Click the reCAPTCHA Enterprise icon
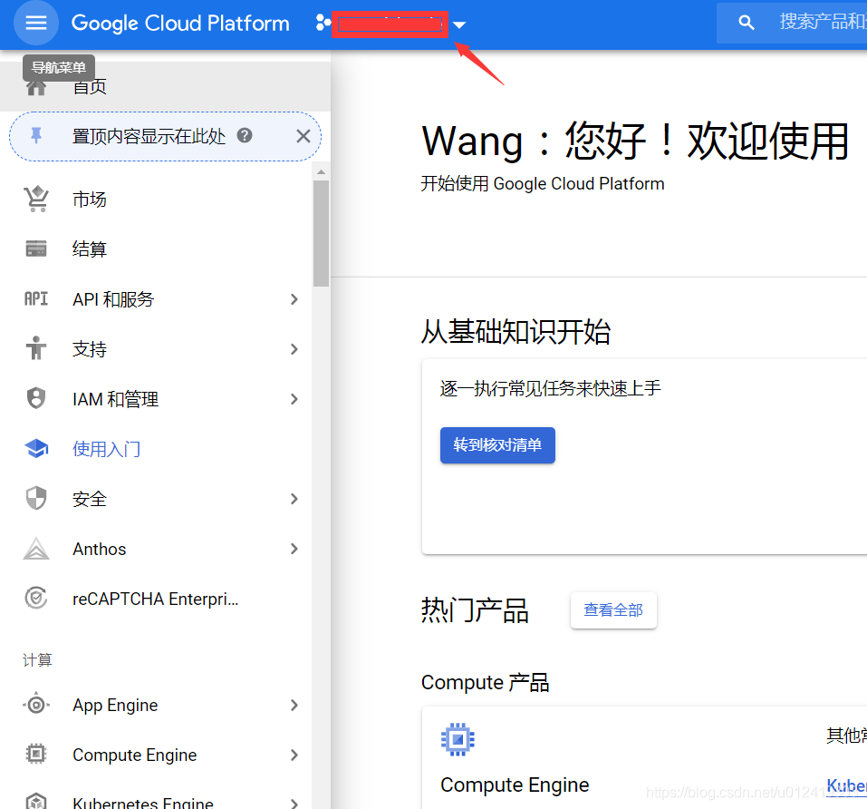 36,599
